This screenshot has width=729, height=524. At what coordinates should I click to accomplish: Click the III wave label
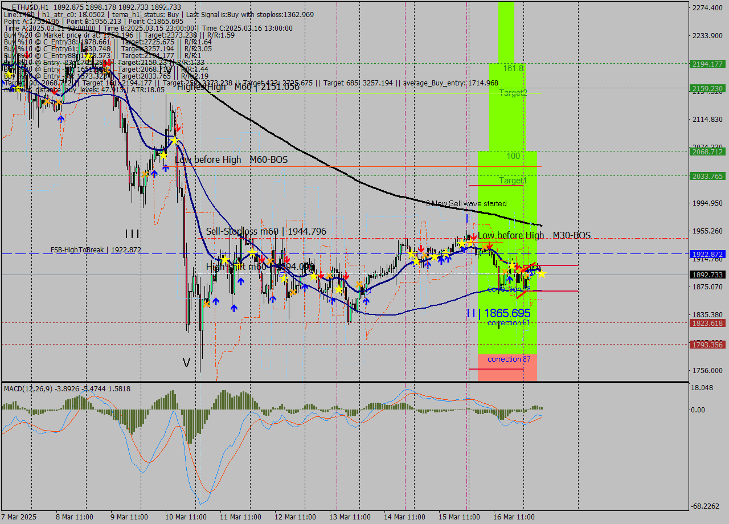coord(133,234)
